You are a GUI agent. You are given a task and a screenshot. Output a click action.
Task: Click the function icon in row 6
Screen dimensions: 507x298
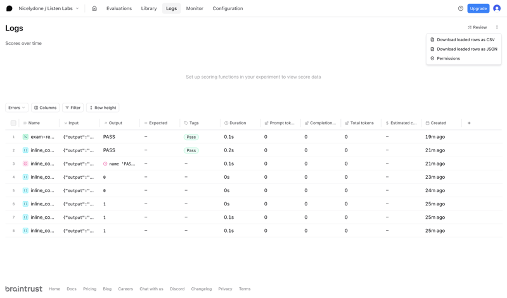[x=25, y=204]
